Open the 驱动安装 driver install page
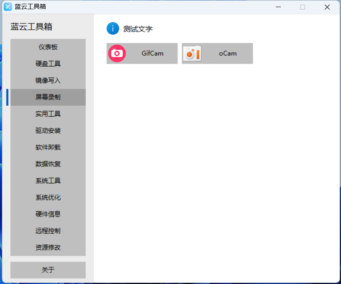Screen dimensions: 341x284 coord(48,131)
